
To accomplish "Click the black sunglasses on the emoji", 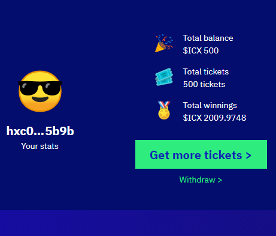I will pos(40,88).
